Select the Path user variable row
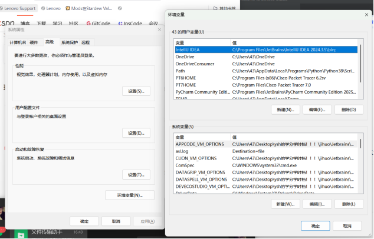Image resolution: width=374 pixels, height=239 pixels. point(266,71)
